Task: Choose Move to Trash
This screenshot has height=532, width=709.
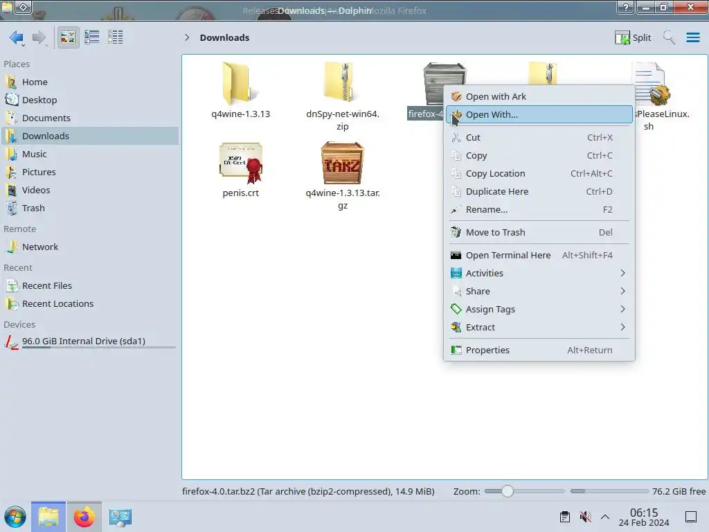Action: (x=539, y=233)
